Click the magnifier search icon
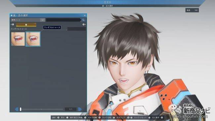 pos(83,20)
